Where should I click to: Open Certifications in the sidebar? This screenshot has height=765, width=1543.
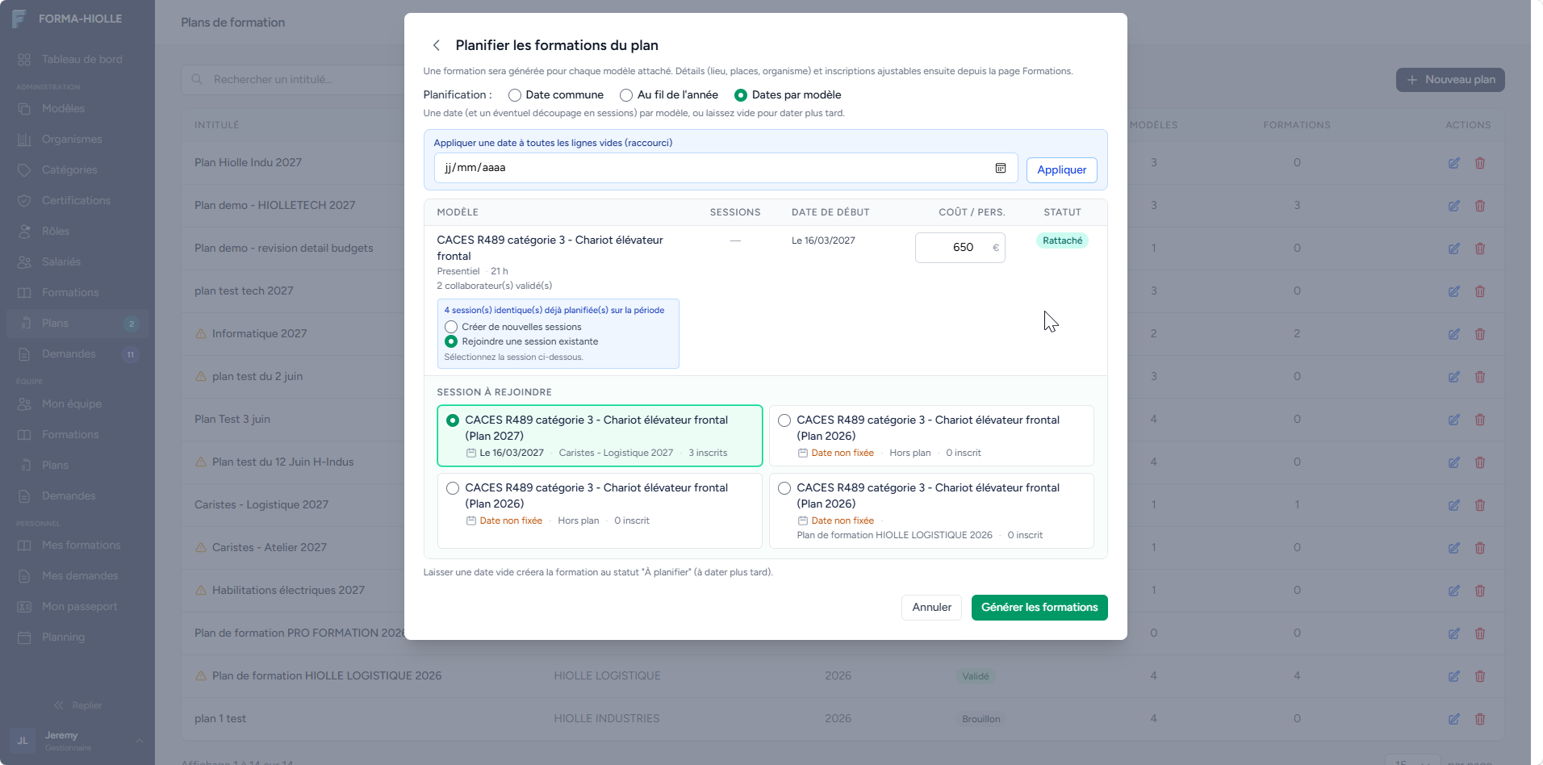pyautogui.click(x=77, y=200)
